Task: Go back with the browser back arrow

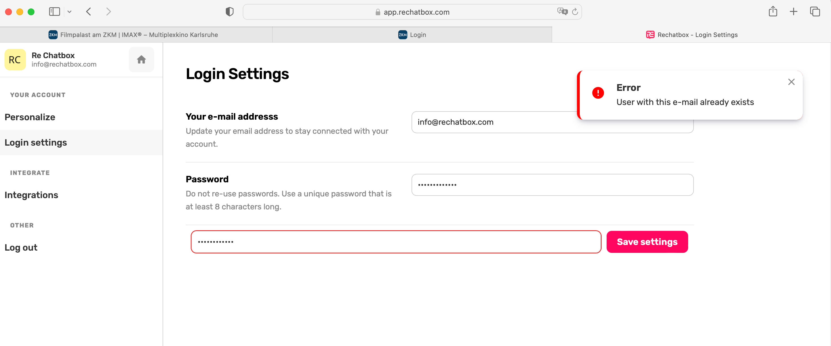Action: [x=89, y=12]
